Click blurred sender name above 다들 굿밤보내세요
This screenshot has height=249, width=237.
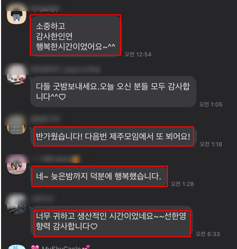click(x=65, y=70)
